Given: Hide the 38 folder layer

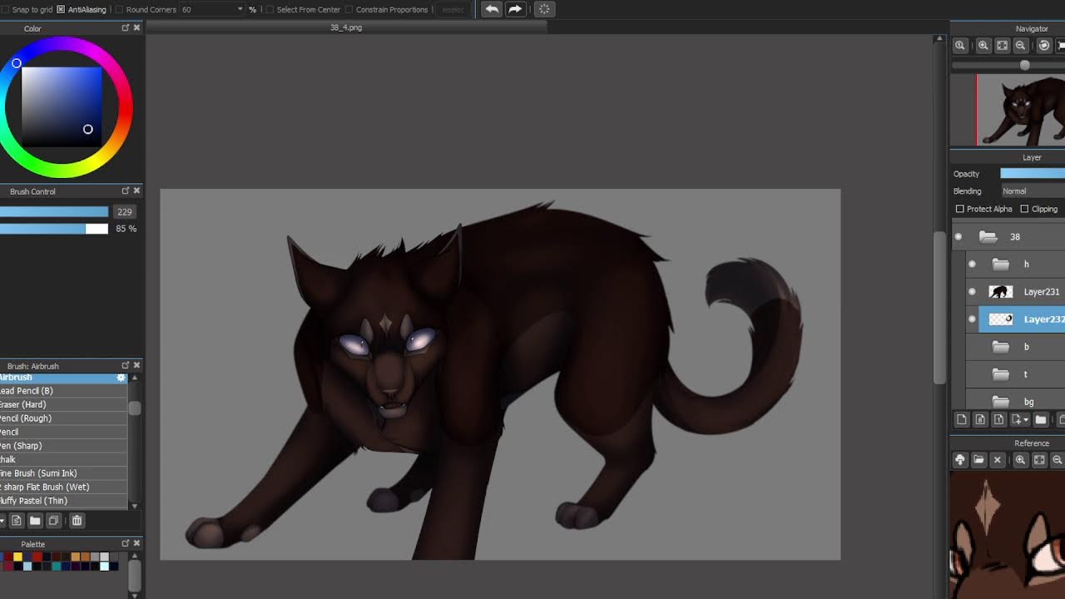Looking at the screenshot, I should coord(958,237).
